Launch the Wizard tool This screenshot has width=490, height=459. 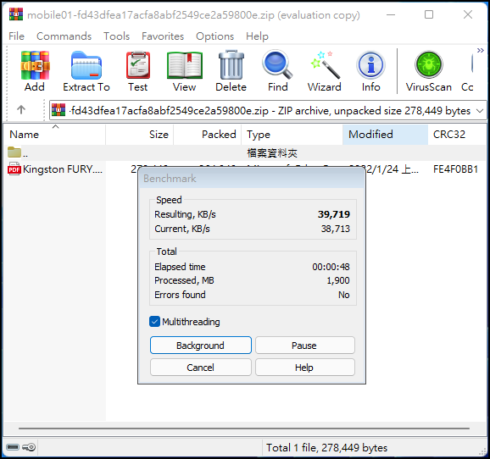[x=325, y=64]
